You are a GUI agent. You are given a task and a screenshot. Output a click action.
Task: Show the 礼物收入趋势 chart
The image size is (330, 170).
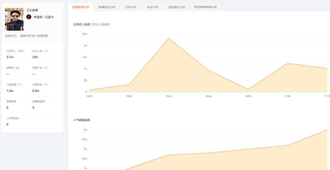[x=82, y=24]
